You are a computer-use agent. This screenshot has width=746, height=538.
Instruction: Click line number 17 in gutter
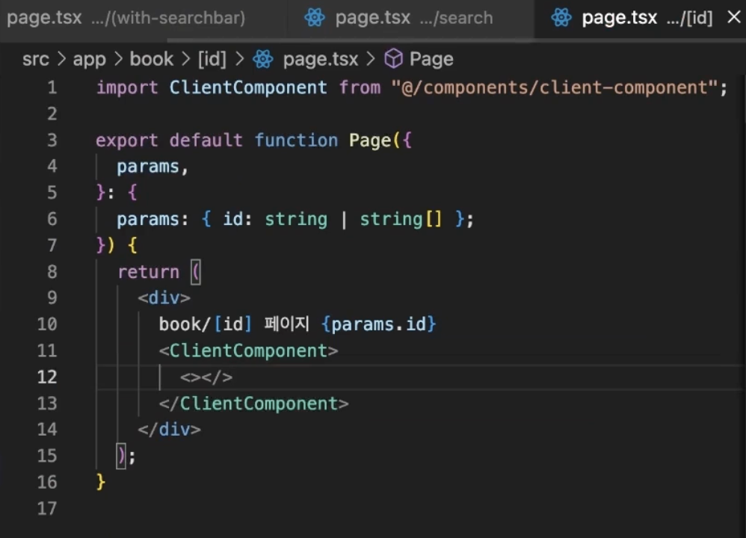(x=47, y=509)
